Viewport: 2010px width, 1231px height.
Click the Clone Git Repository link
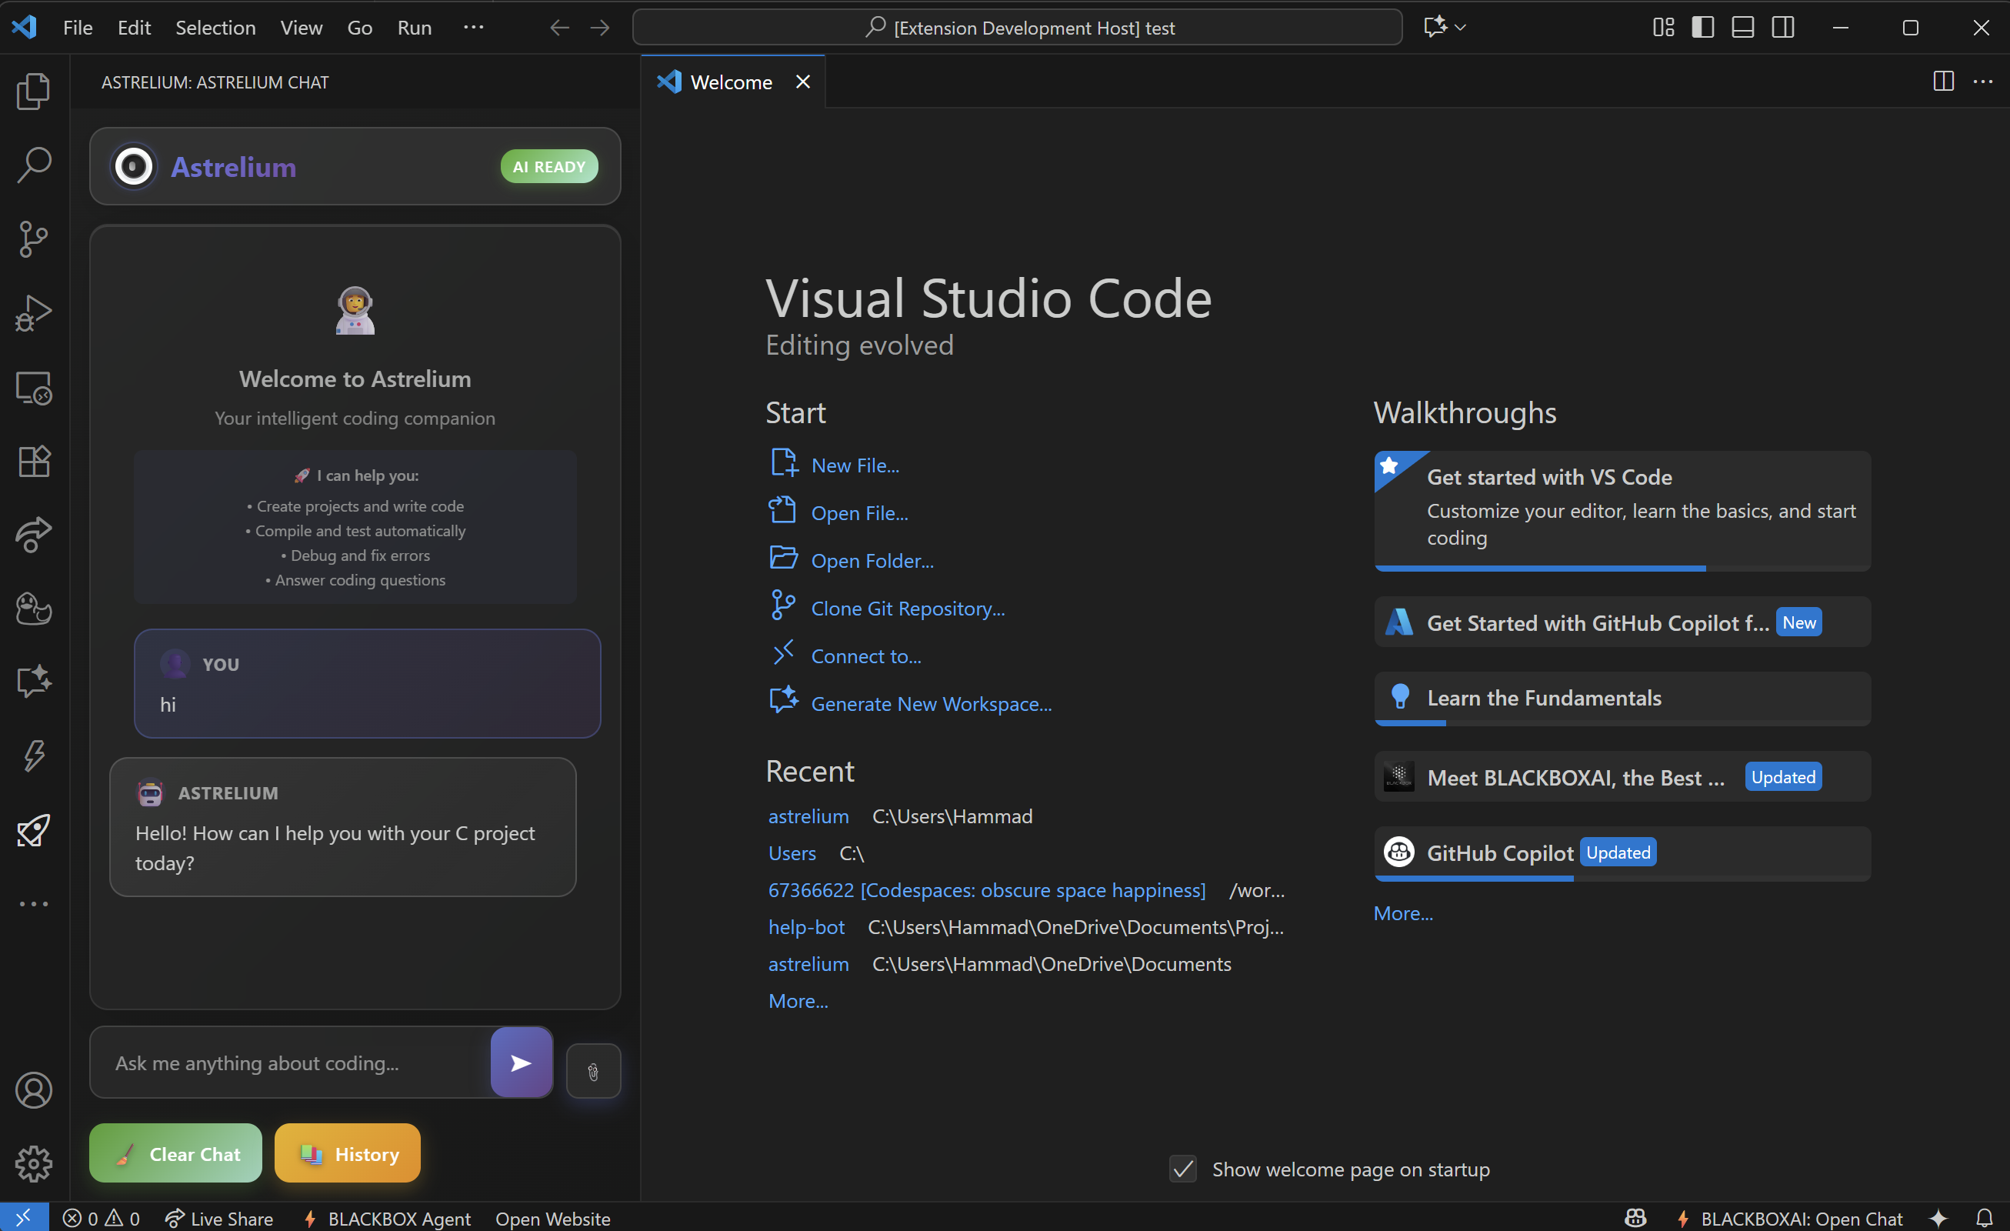pyautogui.click(x=907, y=609)
